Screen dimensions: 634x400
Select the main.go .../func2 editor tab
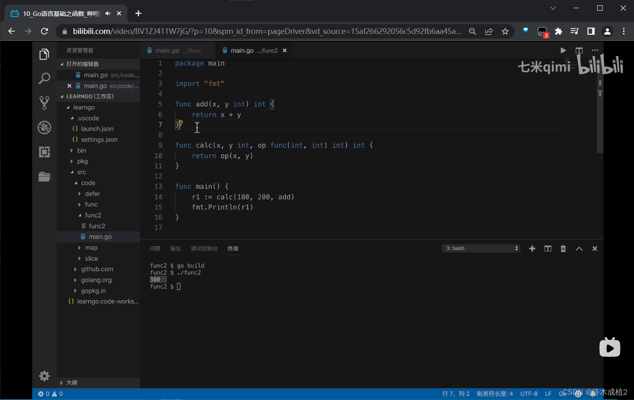[x=253, y=50]
